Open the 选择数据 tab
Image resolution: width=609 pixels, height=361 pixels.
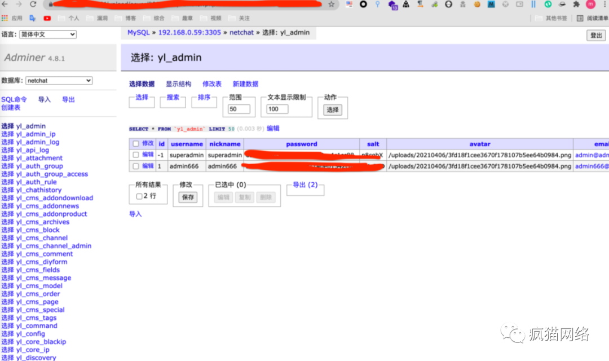point(142,84)
